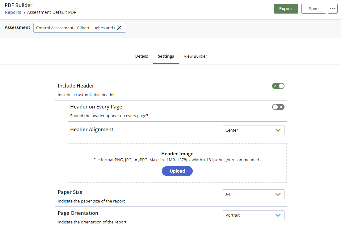Click the 'Assessment Default PDF' breadcrumb text
The height and width of the screenshot is (233, 341).
(52, 12)
